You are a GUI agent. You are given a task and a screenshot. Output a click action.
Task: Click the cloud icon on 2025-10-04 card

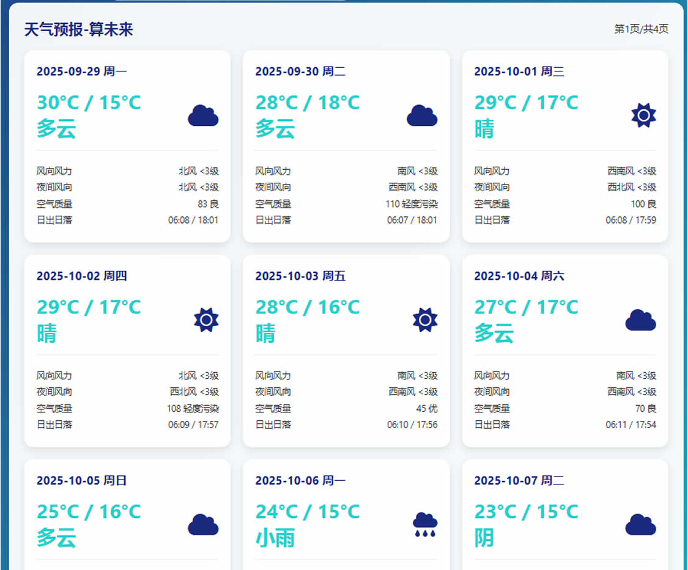[640, 320]
